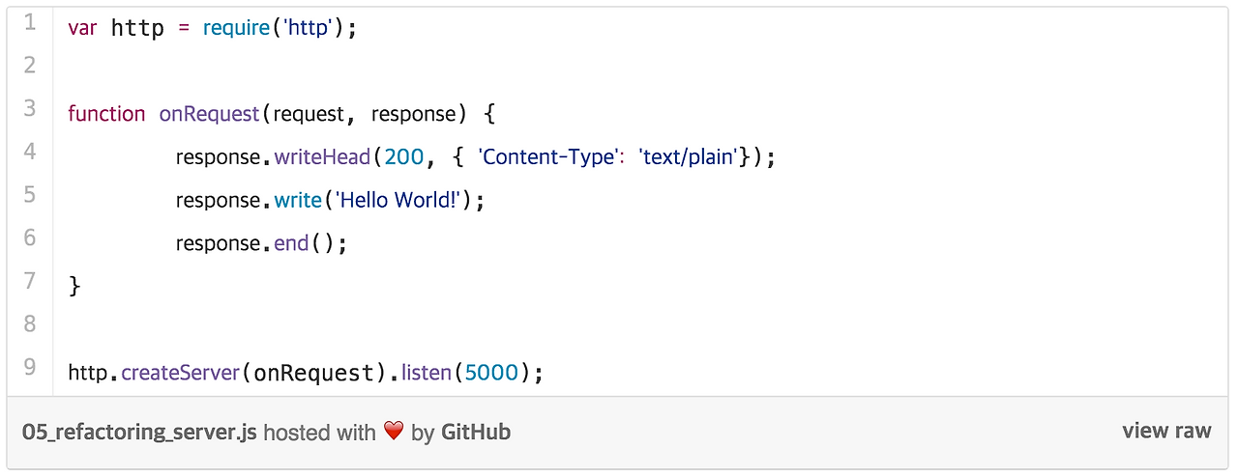Viewport: 1238px width, 476px height.
Task: Select line number 8
Action: [30, 323]
